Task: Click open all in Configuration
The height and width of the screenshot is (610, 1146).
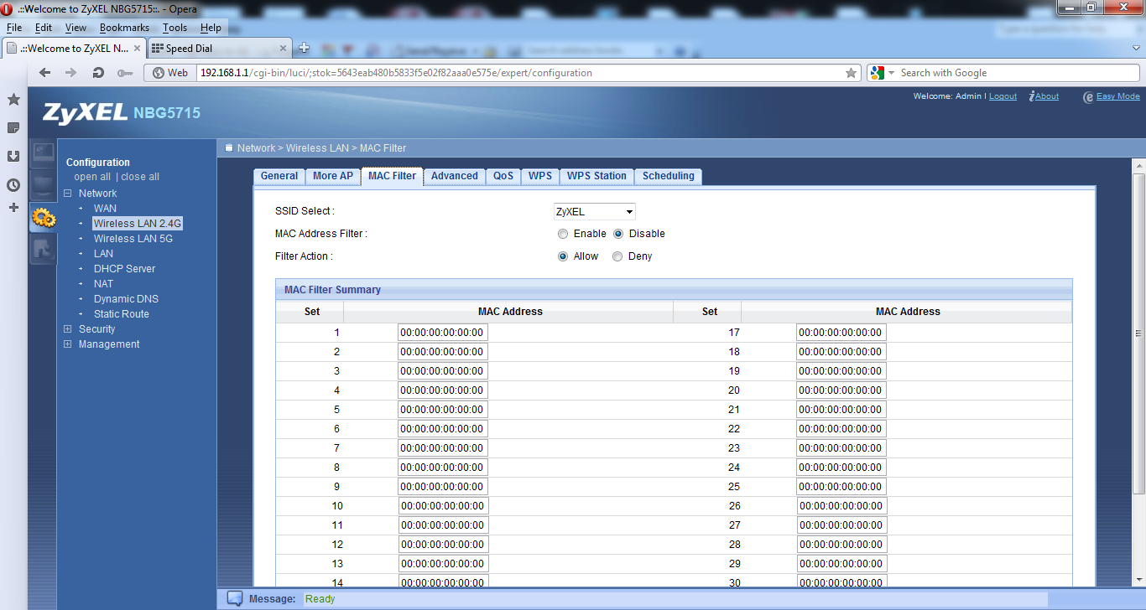Action: (92, 177)
